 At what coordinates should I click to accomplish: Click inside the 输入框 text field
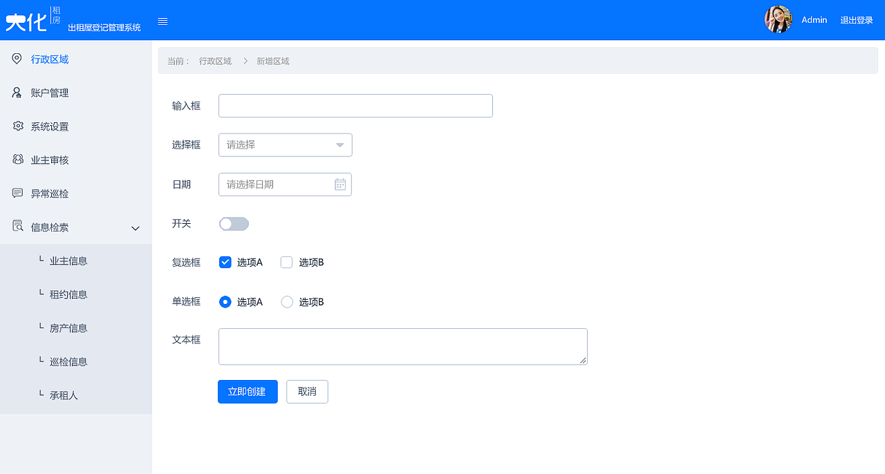coord(355,105)
